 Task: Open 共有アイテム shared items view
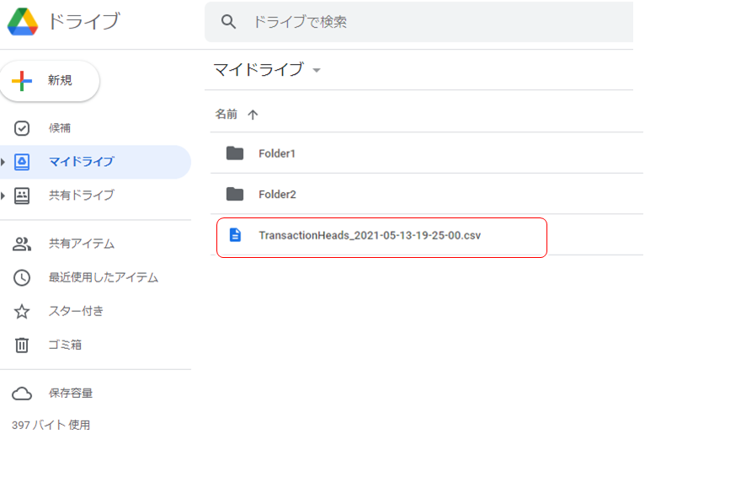tap(24, 245)
